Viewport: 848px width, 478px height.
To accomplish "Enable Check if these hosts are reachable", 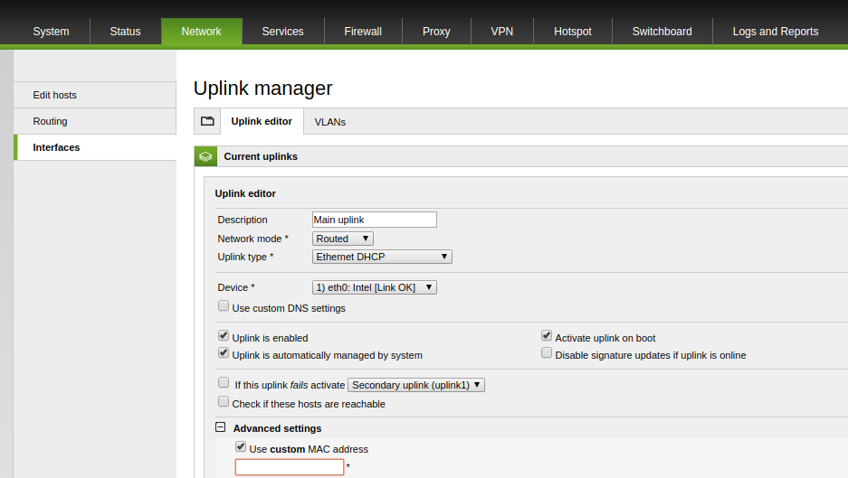I will point(224,402).
